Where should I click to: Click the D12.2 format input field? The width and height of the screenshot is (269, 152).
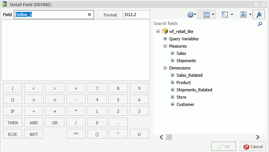click(137, 15)
